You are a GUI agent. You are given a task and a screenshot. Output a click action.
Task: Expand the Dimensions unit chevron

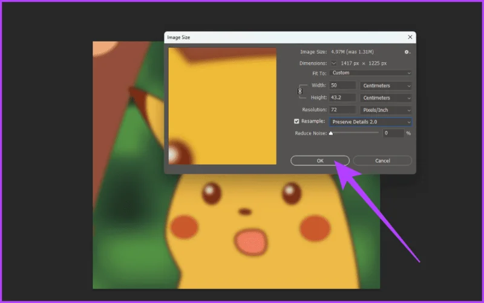[334, 63]
